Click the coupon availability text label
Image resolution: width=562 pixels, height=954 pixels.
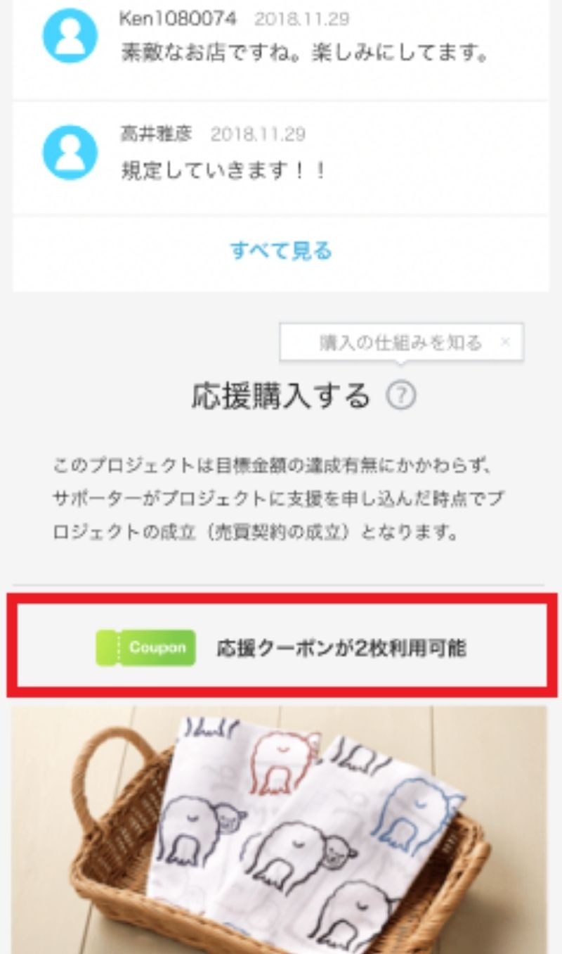tap(341, 648)
